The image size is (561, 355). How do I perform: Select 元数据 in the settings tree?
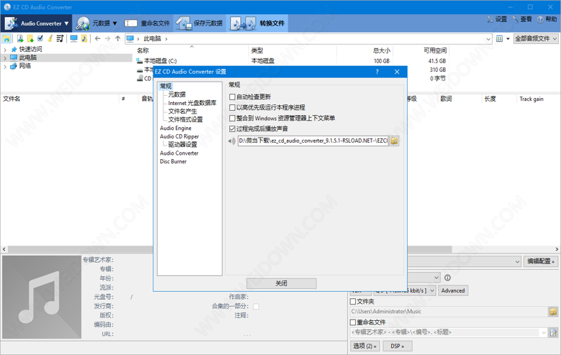click(x=177, y=94)
